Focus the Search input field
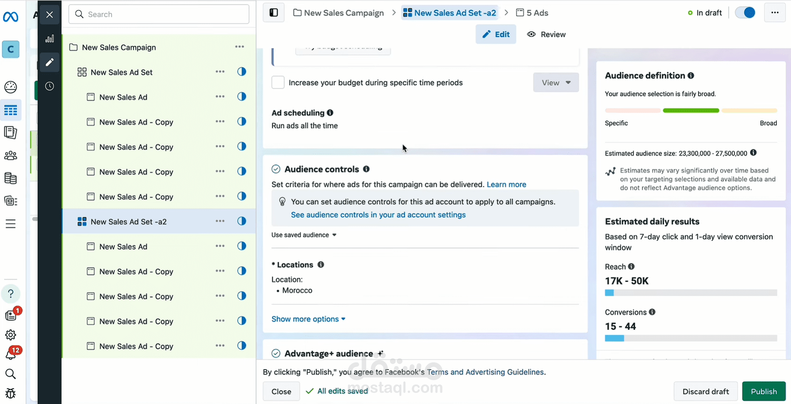 [x=159, y=14]
